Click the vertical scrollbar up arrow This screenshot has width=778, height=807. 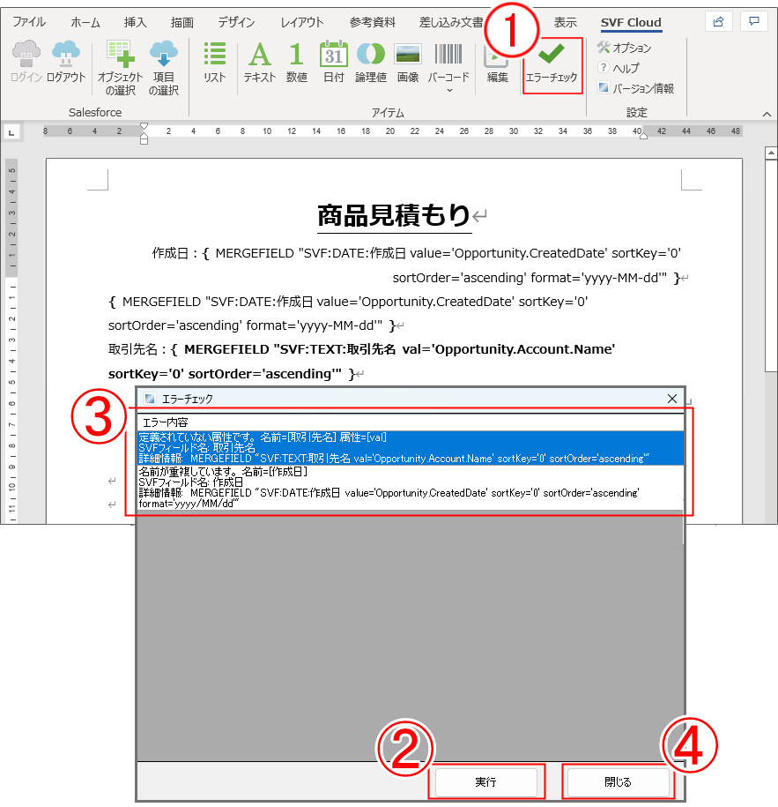click(771, 153)
